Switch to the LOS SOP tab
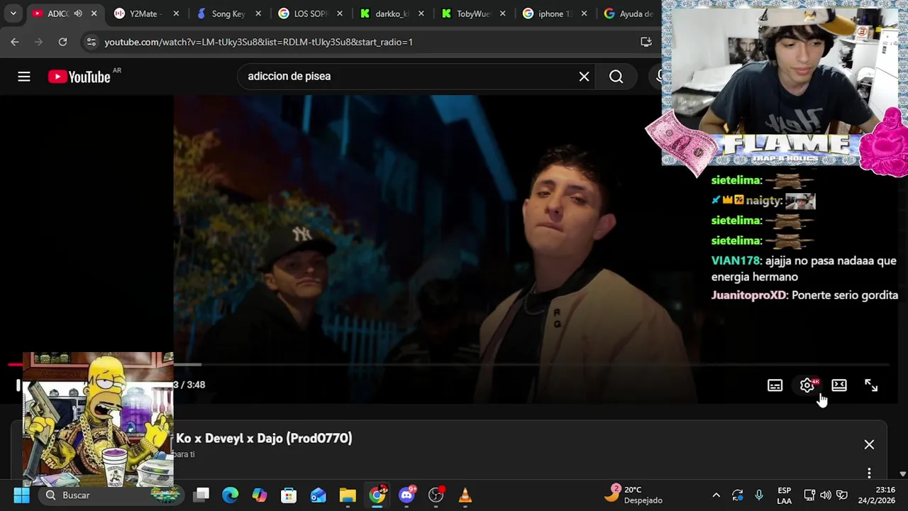 pyautogui.click(x=310, y=13)
